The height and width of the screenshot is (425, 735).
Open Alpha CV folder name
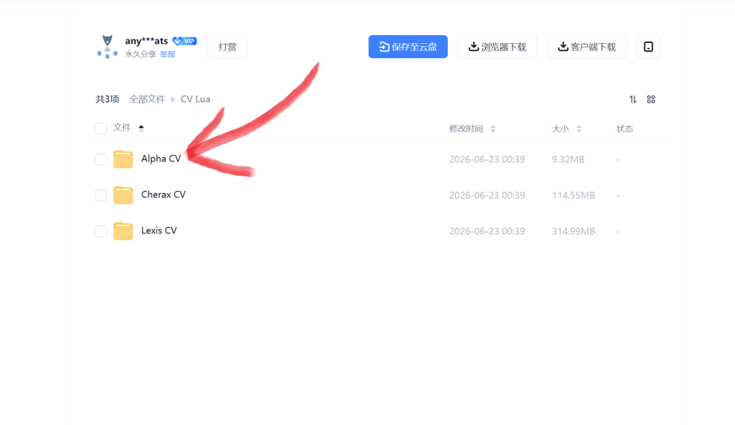point(161,159)
